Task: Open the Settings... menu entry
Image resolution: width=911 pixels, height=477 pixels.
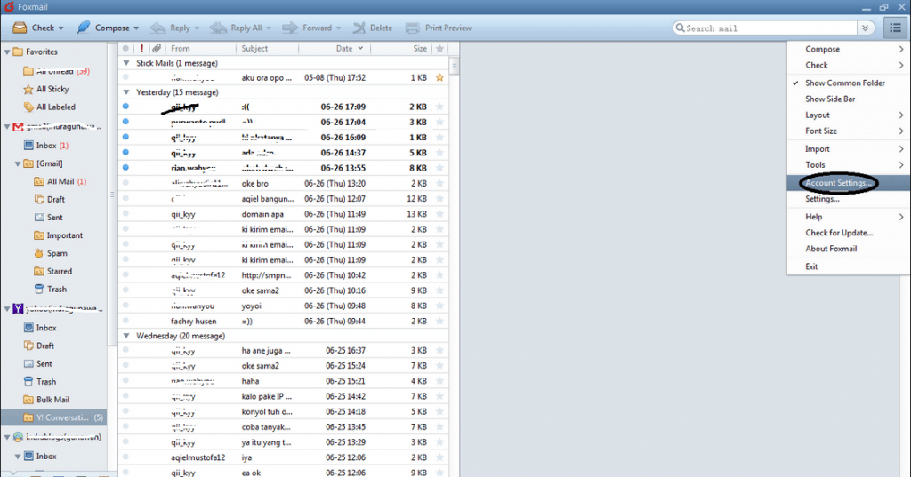Action: tap(821, 199)
